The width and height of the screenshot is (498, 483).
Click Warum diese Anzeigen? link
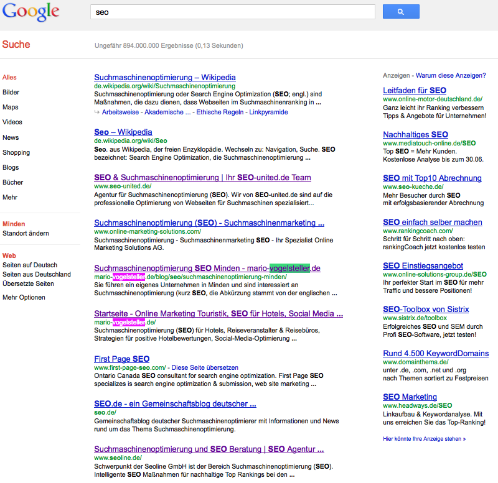pos(451,75)
